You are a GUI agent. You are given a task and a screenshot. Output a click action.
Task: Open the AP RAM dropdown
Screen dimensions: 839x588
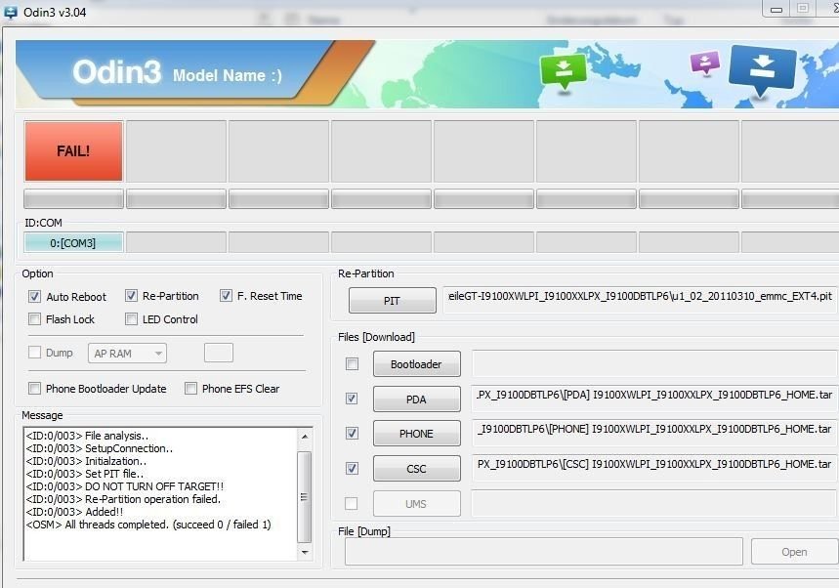click(127, 354)
